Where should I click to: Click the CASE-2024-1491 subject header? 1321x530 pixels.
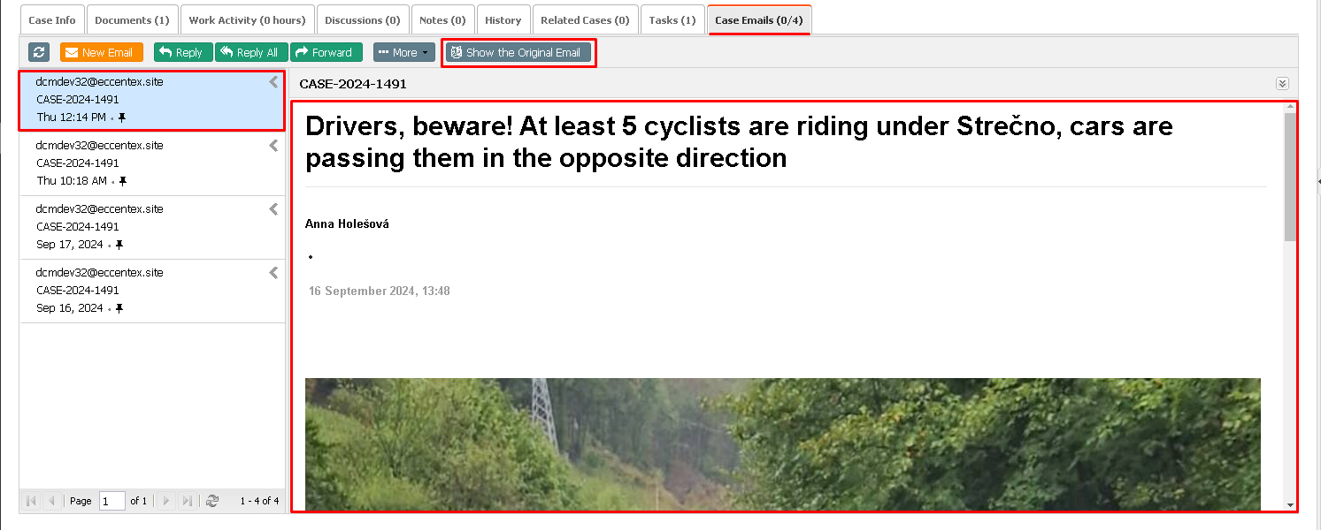pos(353,84)
